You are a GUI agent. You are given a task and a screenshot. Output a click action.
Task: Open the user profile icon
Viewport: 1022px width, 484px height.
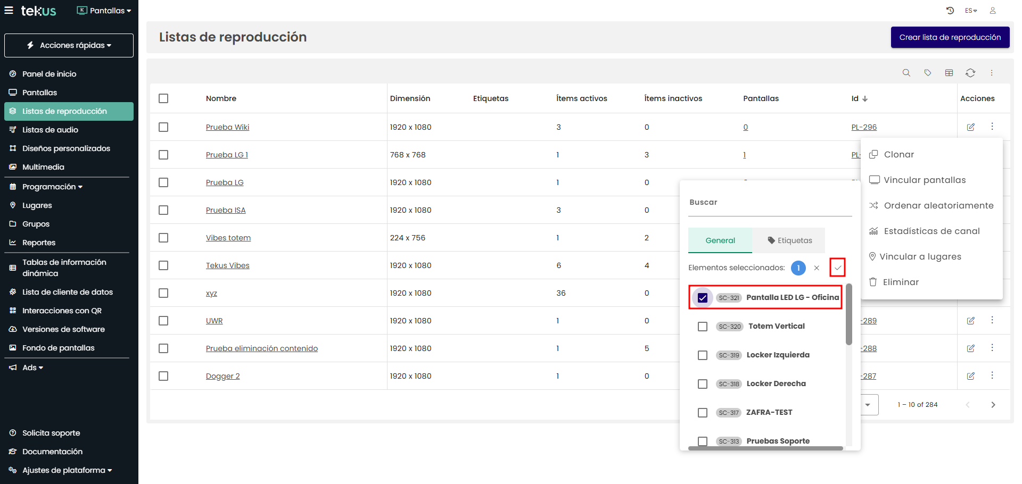click(992, 11)
